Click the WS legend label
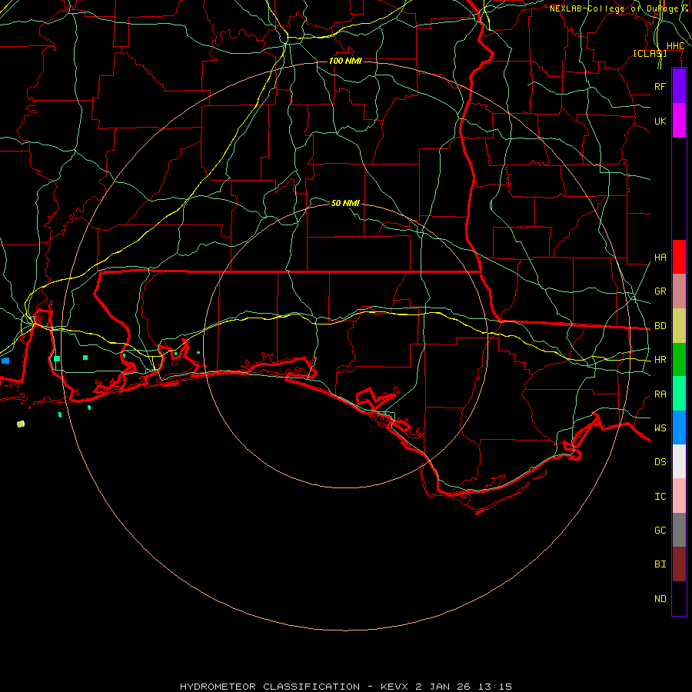The width and height of the screenshot is (692, 692). [x=660, y=428]
